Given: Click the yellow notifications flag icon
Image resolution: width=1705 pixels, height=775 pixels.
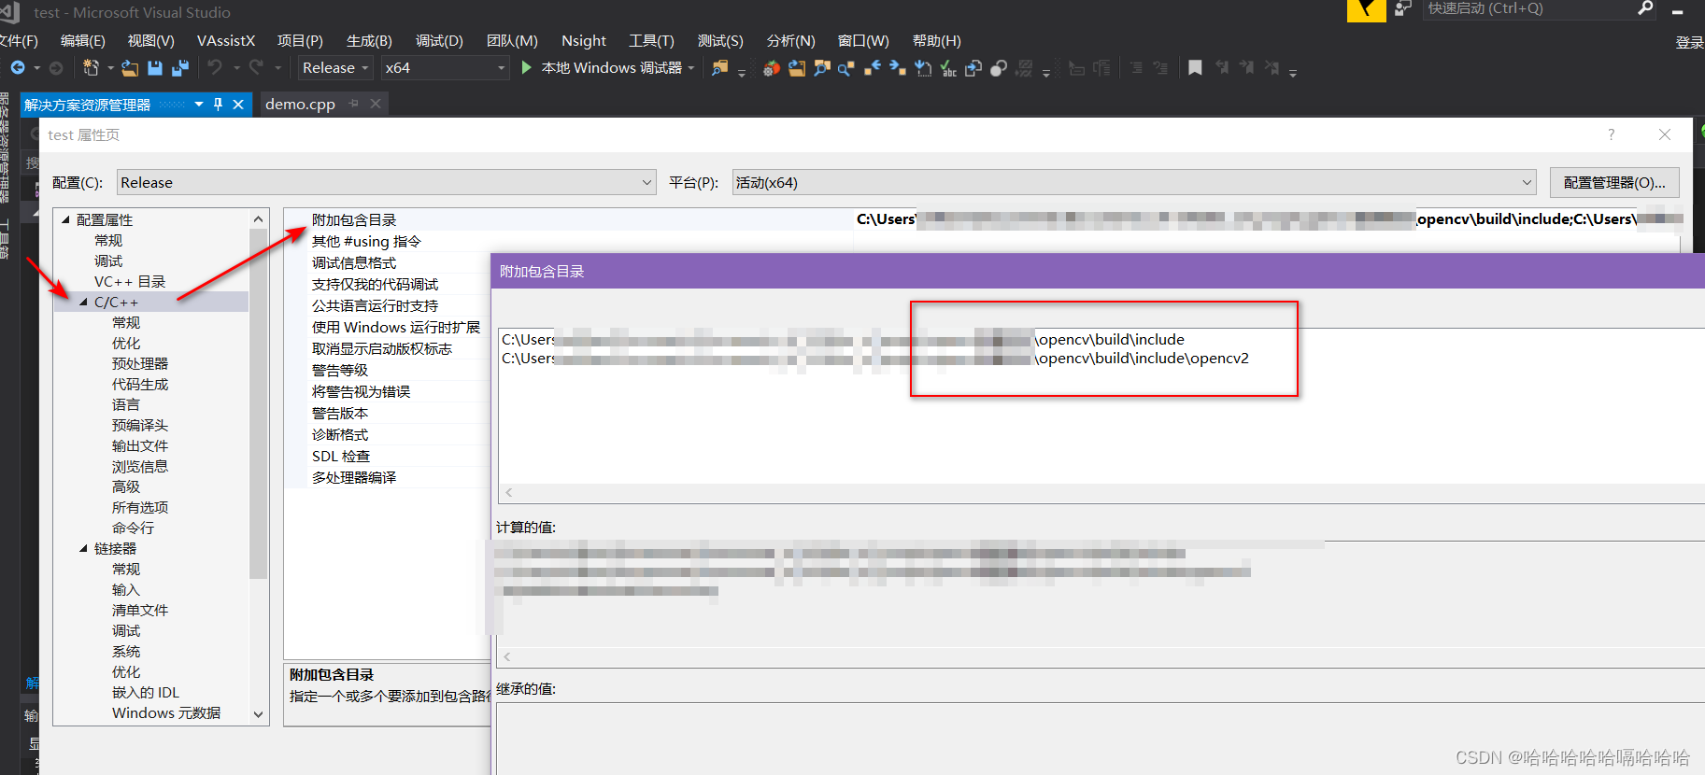Looking at the screenshot, I should point(1366,10).
